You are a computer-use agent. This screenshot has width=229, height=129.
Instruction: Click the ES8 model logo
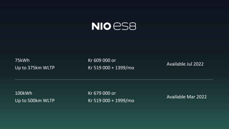(x=125, y=26)
